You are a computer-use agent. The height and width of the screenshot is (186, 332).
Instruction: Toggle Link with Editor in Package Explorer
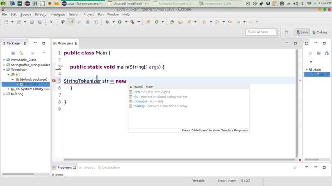[21, 53]
